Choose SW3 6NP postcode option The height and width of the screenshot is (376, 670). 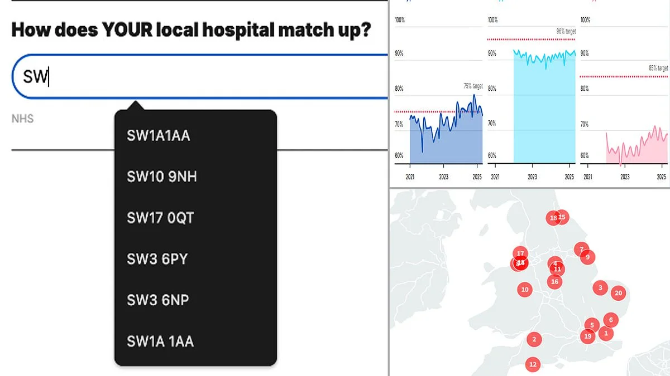point(158,300)
